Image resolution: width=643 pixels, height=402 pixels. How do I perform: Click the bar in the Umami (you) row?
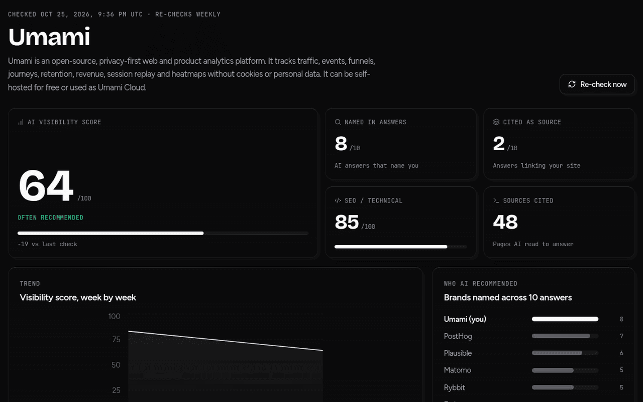click(x=565, y=319)
